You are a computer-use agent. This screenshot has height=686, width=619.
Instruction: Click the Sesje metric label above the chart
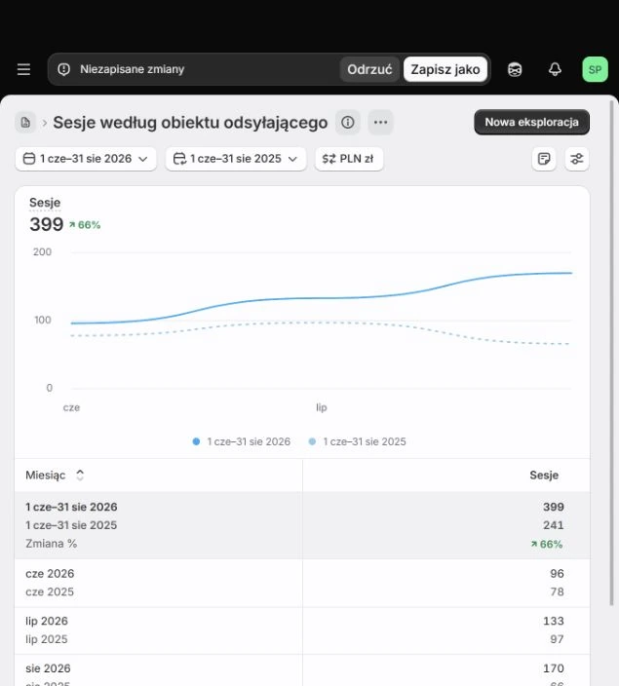45,203
